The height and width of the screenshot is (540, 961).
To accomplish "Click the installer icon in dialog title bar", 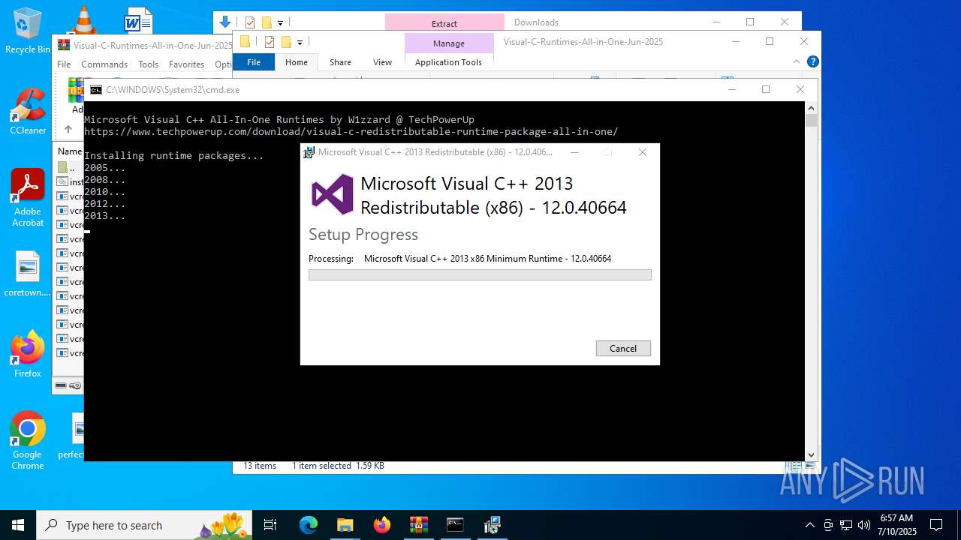I will click(x=309, y=152).
